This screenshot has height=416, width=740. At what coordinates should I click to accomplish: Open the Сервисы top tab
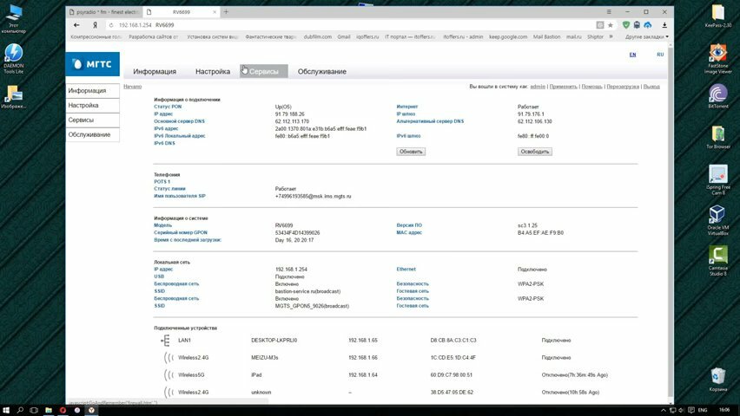(x=264, y=72)
